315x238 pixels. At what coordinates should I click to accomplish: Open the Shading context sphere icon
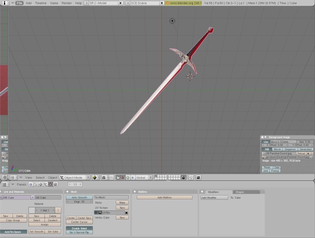[41, 184]
